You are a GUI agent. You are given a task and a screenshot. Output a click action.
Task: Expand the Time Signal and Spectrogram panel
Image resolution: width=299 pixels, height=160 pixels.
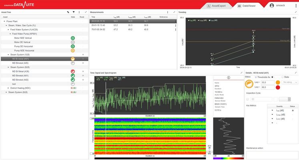(x=241, y=73)
